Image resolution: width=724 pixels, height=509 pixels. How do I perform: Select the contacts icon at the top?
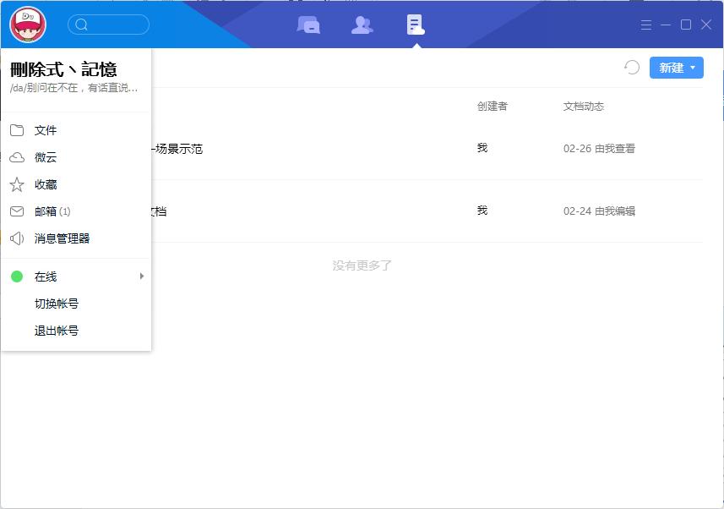[362, 25]
